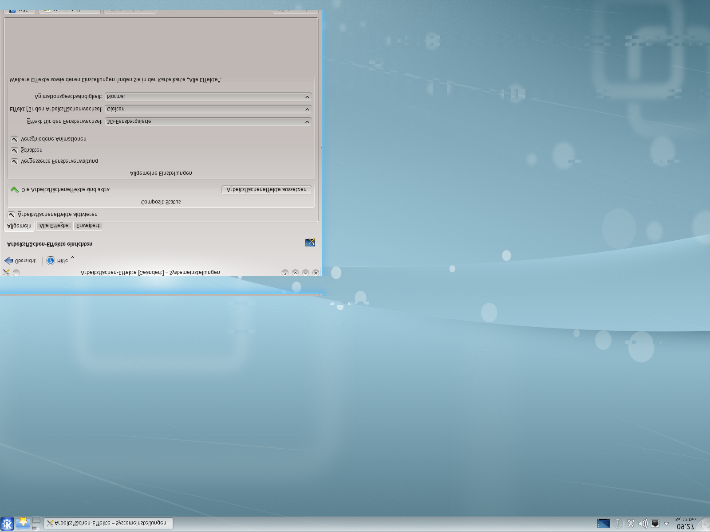This screenshot has height=532, width=710.
Task: Uncheck Verbesserte Fensterverwaltung
Action: tap(15, 161)
